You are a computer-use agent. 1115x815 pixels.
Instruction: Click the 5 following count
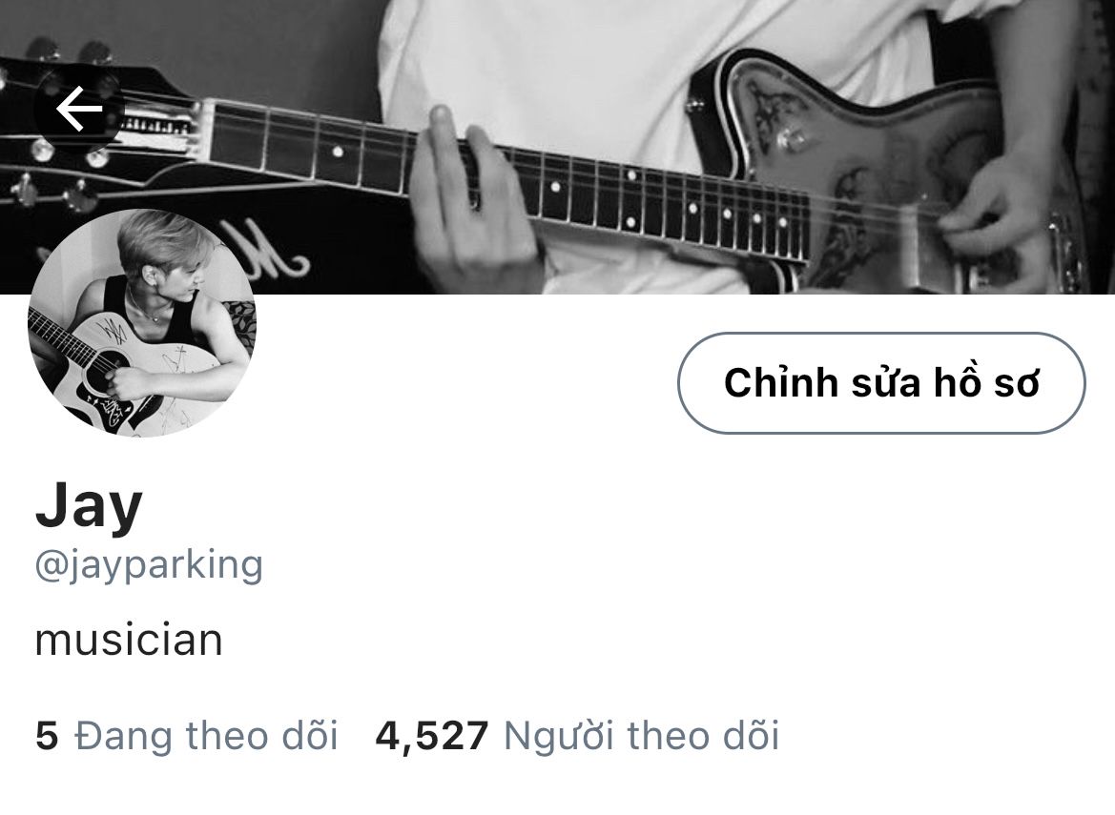46,736
